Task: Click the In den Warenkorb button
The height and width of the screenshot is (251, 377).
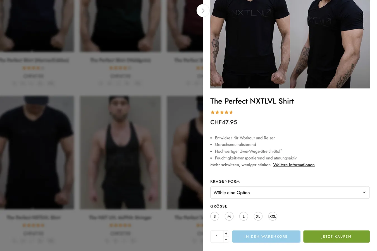Action: pos(266,236)
